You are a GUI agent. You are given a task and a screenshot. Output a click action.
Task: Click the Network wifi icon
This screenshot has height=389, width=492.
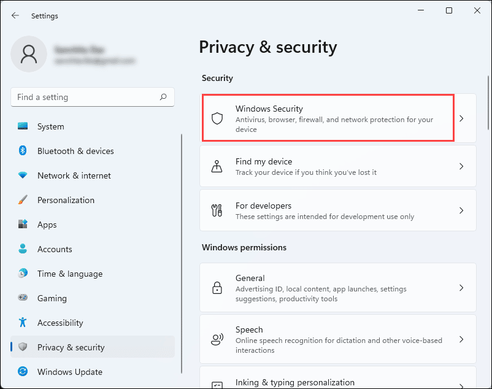[23, 175]
